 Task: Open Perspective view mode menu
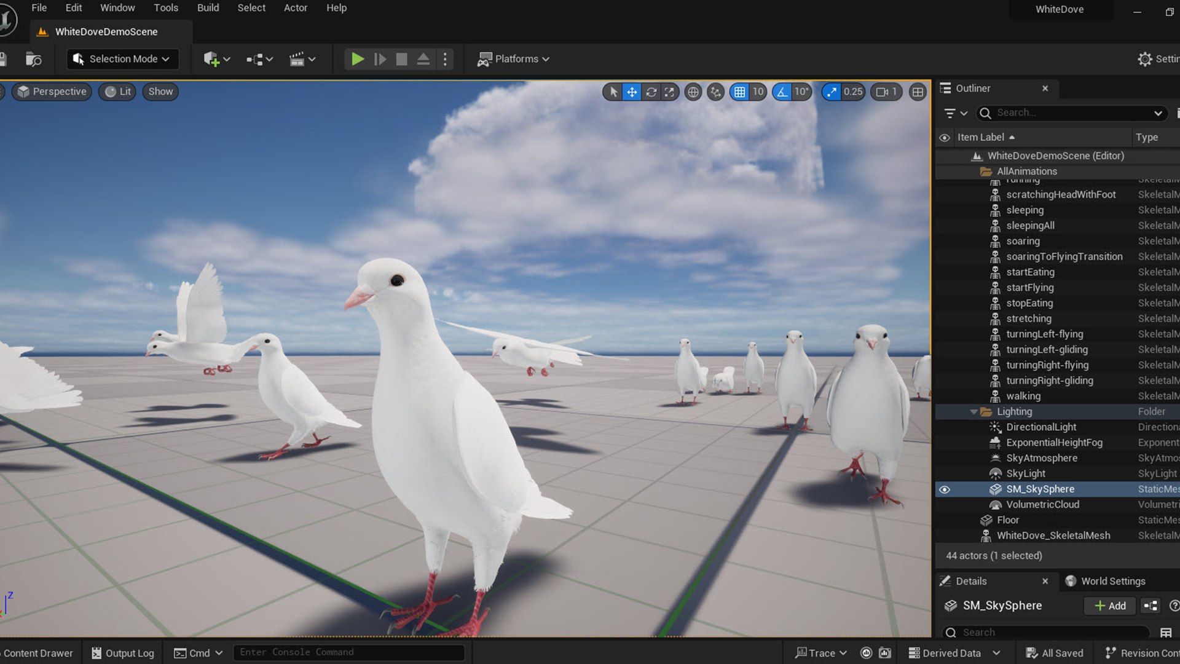(52, 92)
